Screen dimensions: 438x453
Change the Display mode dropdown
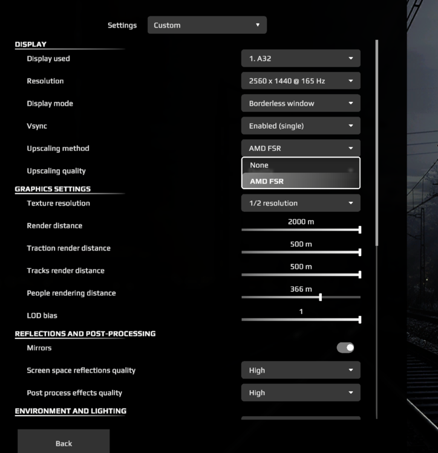point(300,103)
